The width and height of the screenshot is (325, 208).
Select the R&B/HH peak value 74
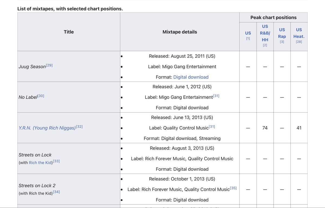265,128
